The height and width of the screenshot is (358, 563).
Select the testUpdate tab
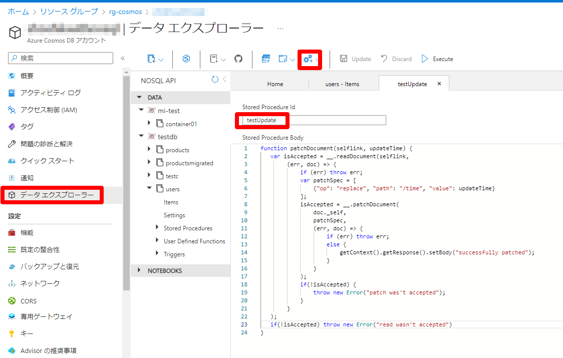coord(412,84)
